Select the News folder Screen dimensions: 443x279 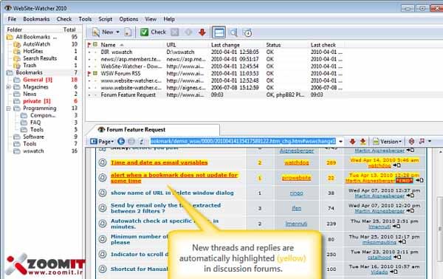[30, 94]
